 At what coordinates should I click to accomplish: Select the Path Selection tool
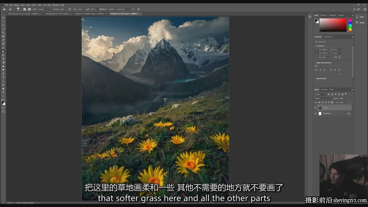(3, 81)
